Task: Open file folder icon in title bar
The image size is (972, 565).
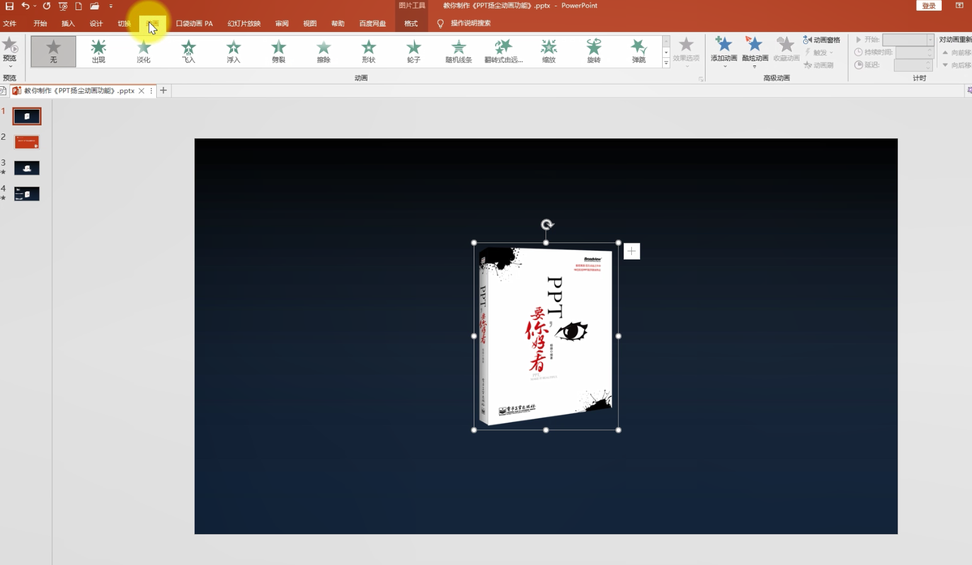Action: [94, 6]
